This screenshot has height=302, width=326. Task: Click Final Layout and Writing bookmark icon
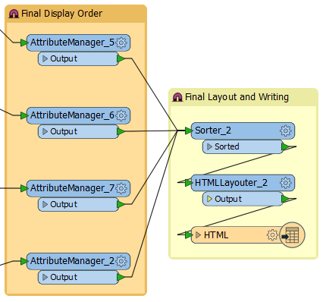(177, 97)
